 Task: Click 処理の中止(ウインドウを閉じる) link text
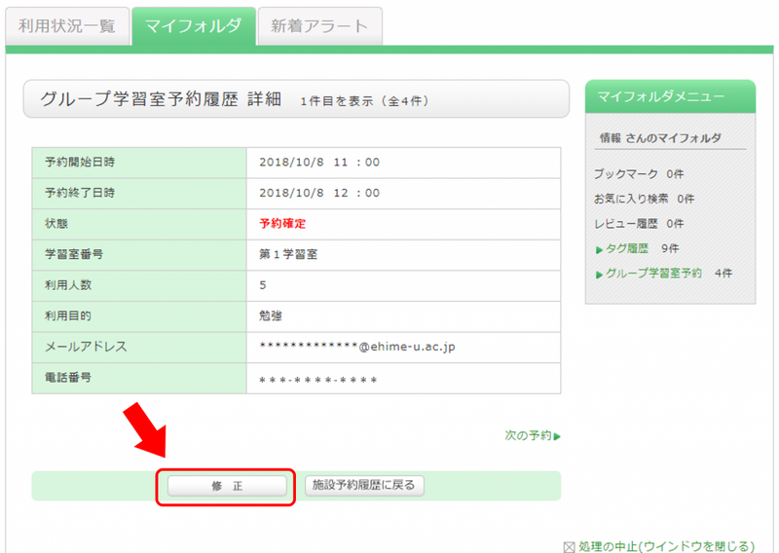(667, 546)
